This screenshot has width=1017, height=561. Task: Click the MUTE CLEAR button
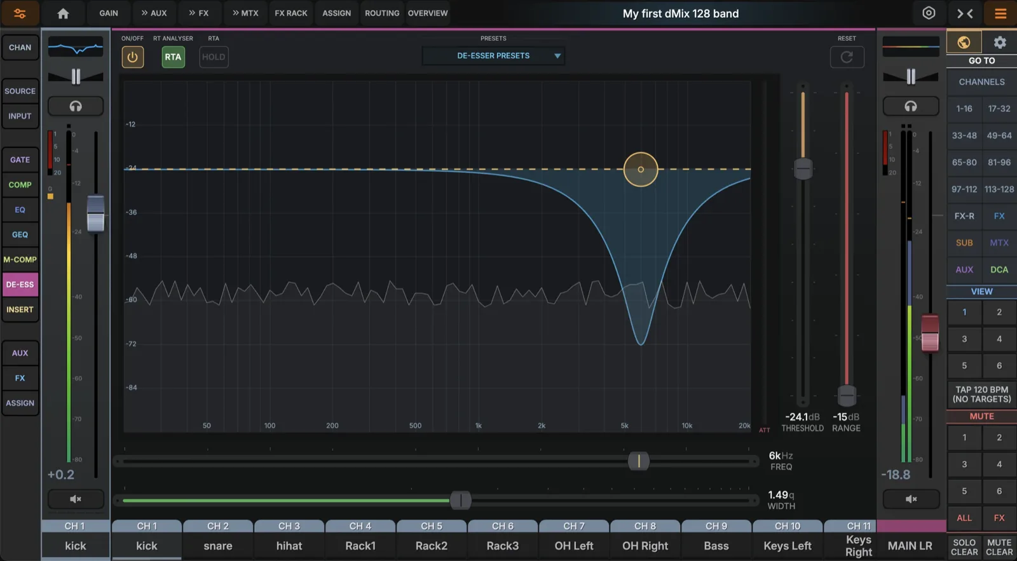point(999,547)
